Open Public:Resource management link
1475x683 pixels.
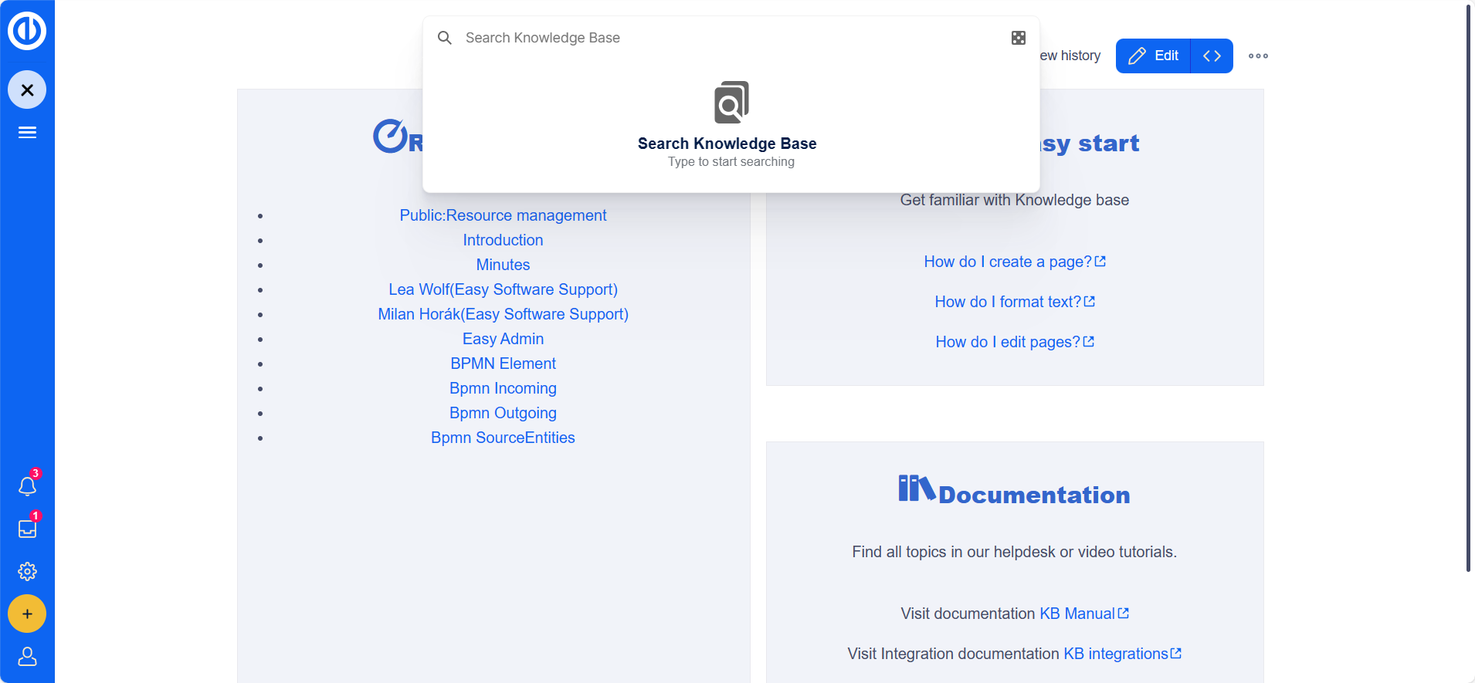tap(503, 215)
